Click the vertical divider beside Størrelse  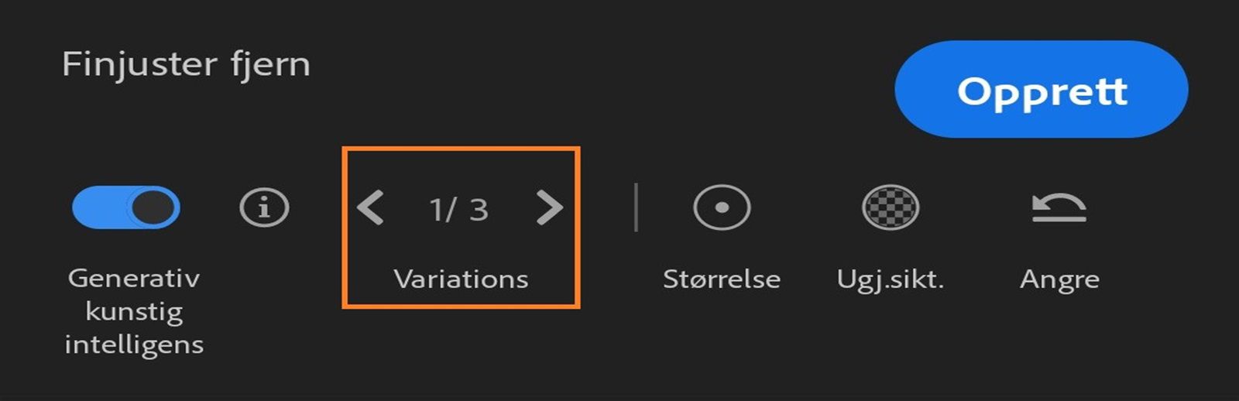point(636,207)
